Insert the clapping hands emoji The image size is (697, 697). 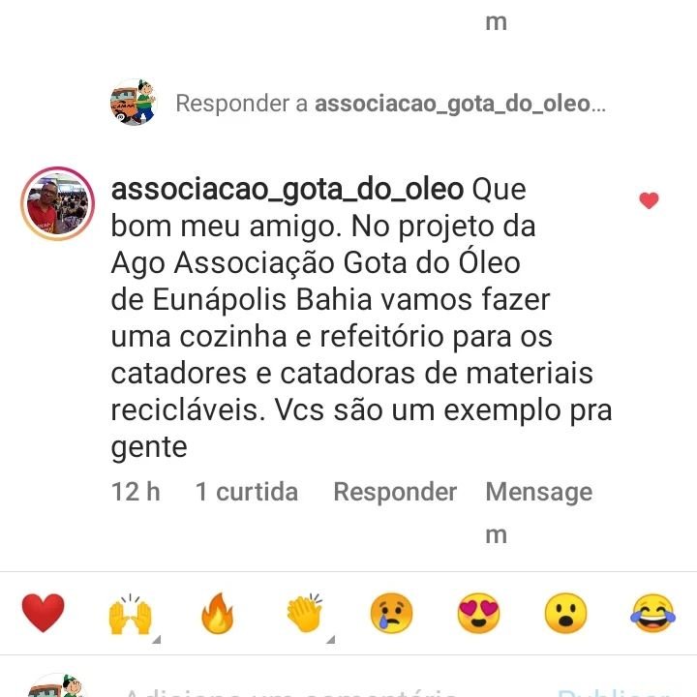305,613
